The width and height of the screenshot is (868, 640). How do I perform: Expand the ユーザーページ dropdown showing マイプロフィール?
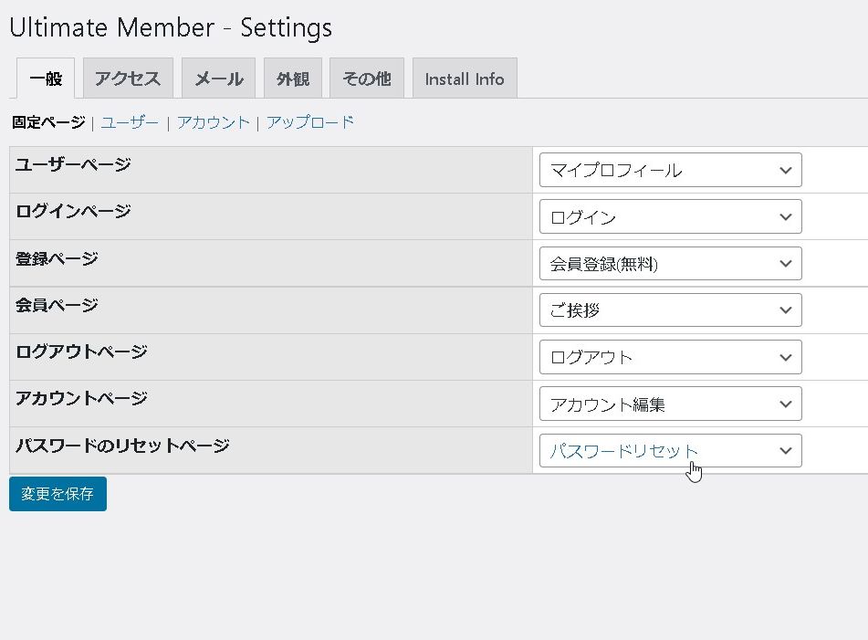pos(670,170)
